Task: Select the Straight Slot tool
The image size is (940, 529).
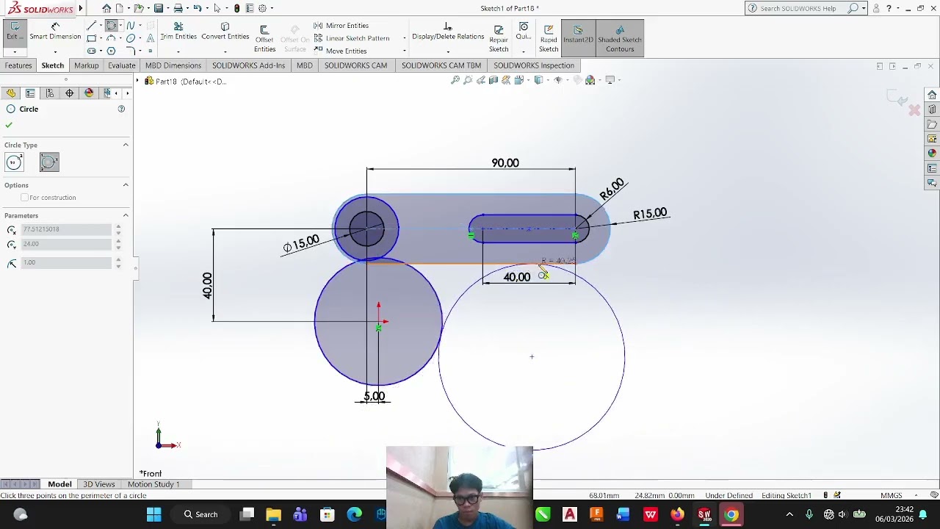Action: pos(91,51)
